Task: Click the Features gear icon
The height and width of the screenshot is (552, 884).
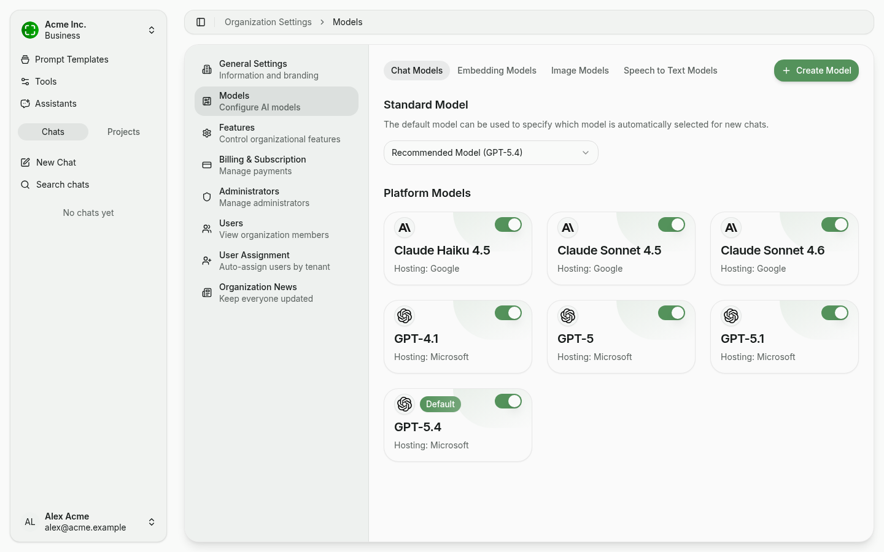Action: [207, 133]
